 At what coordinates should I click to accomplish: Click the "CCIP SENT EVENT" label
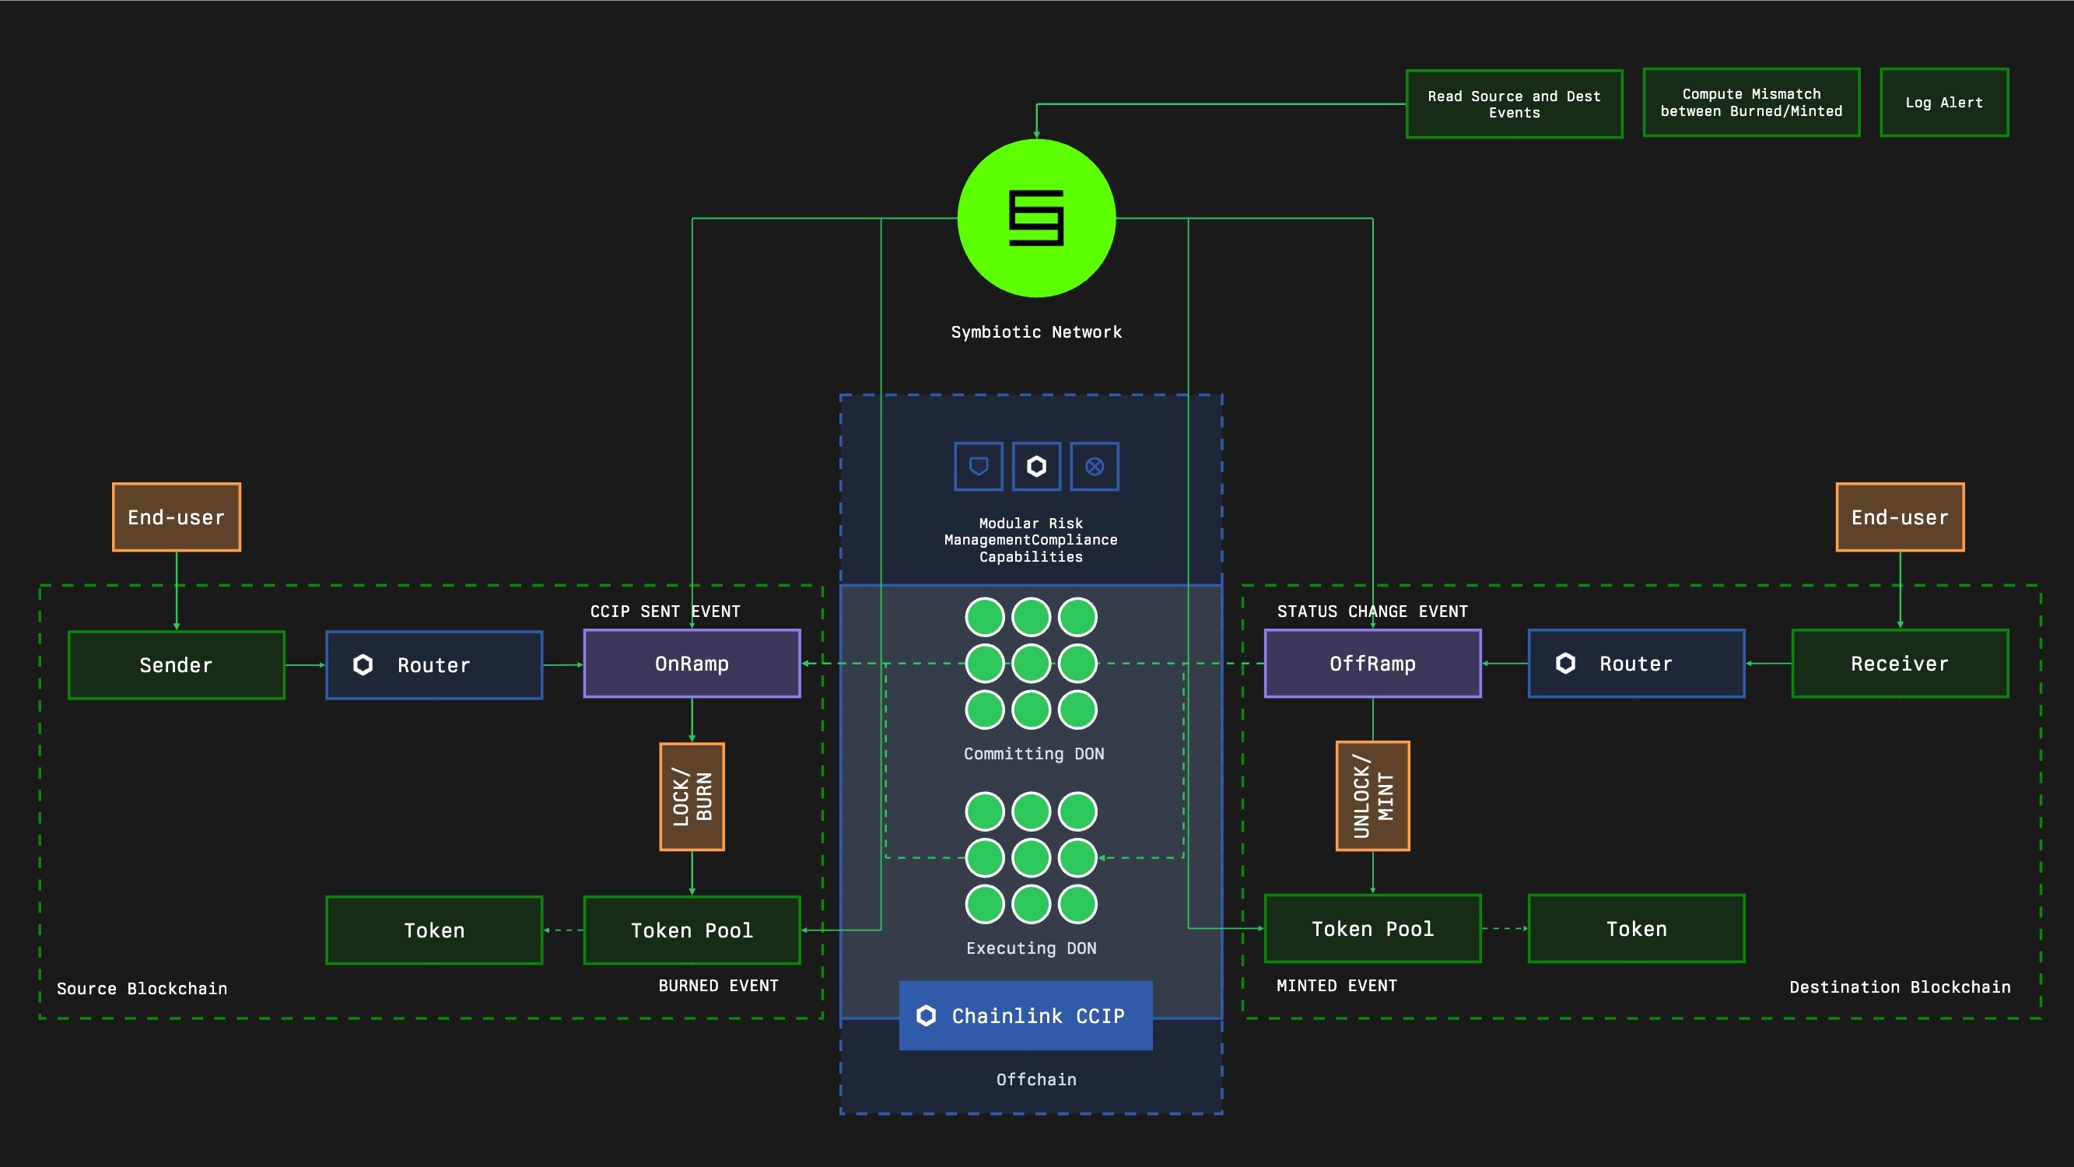pos(665,612)
